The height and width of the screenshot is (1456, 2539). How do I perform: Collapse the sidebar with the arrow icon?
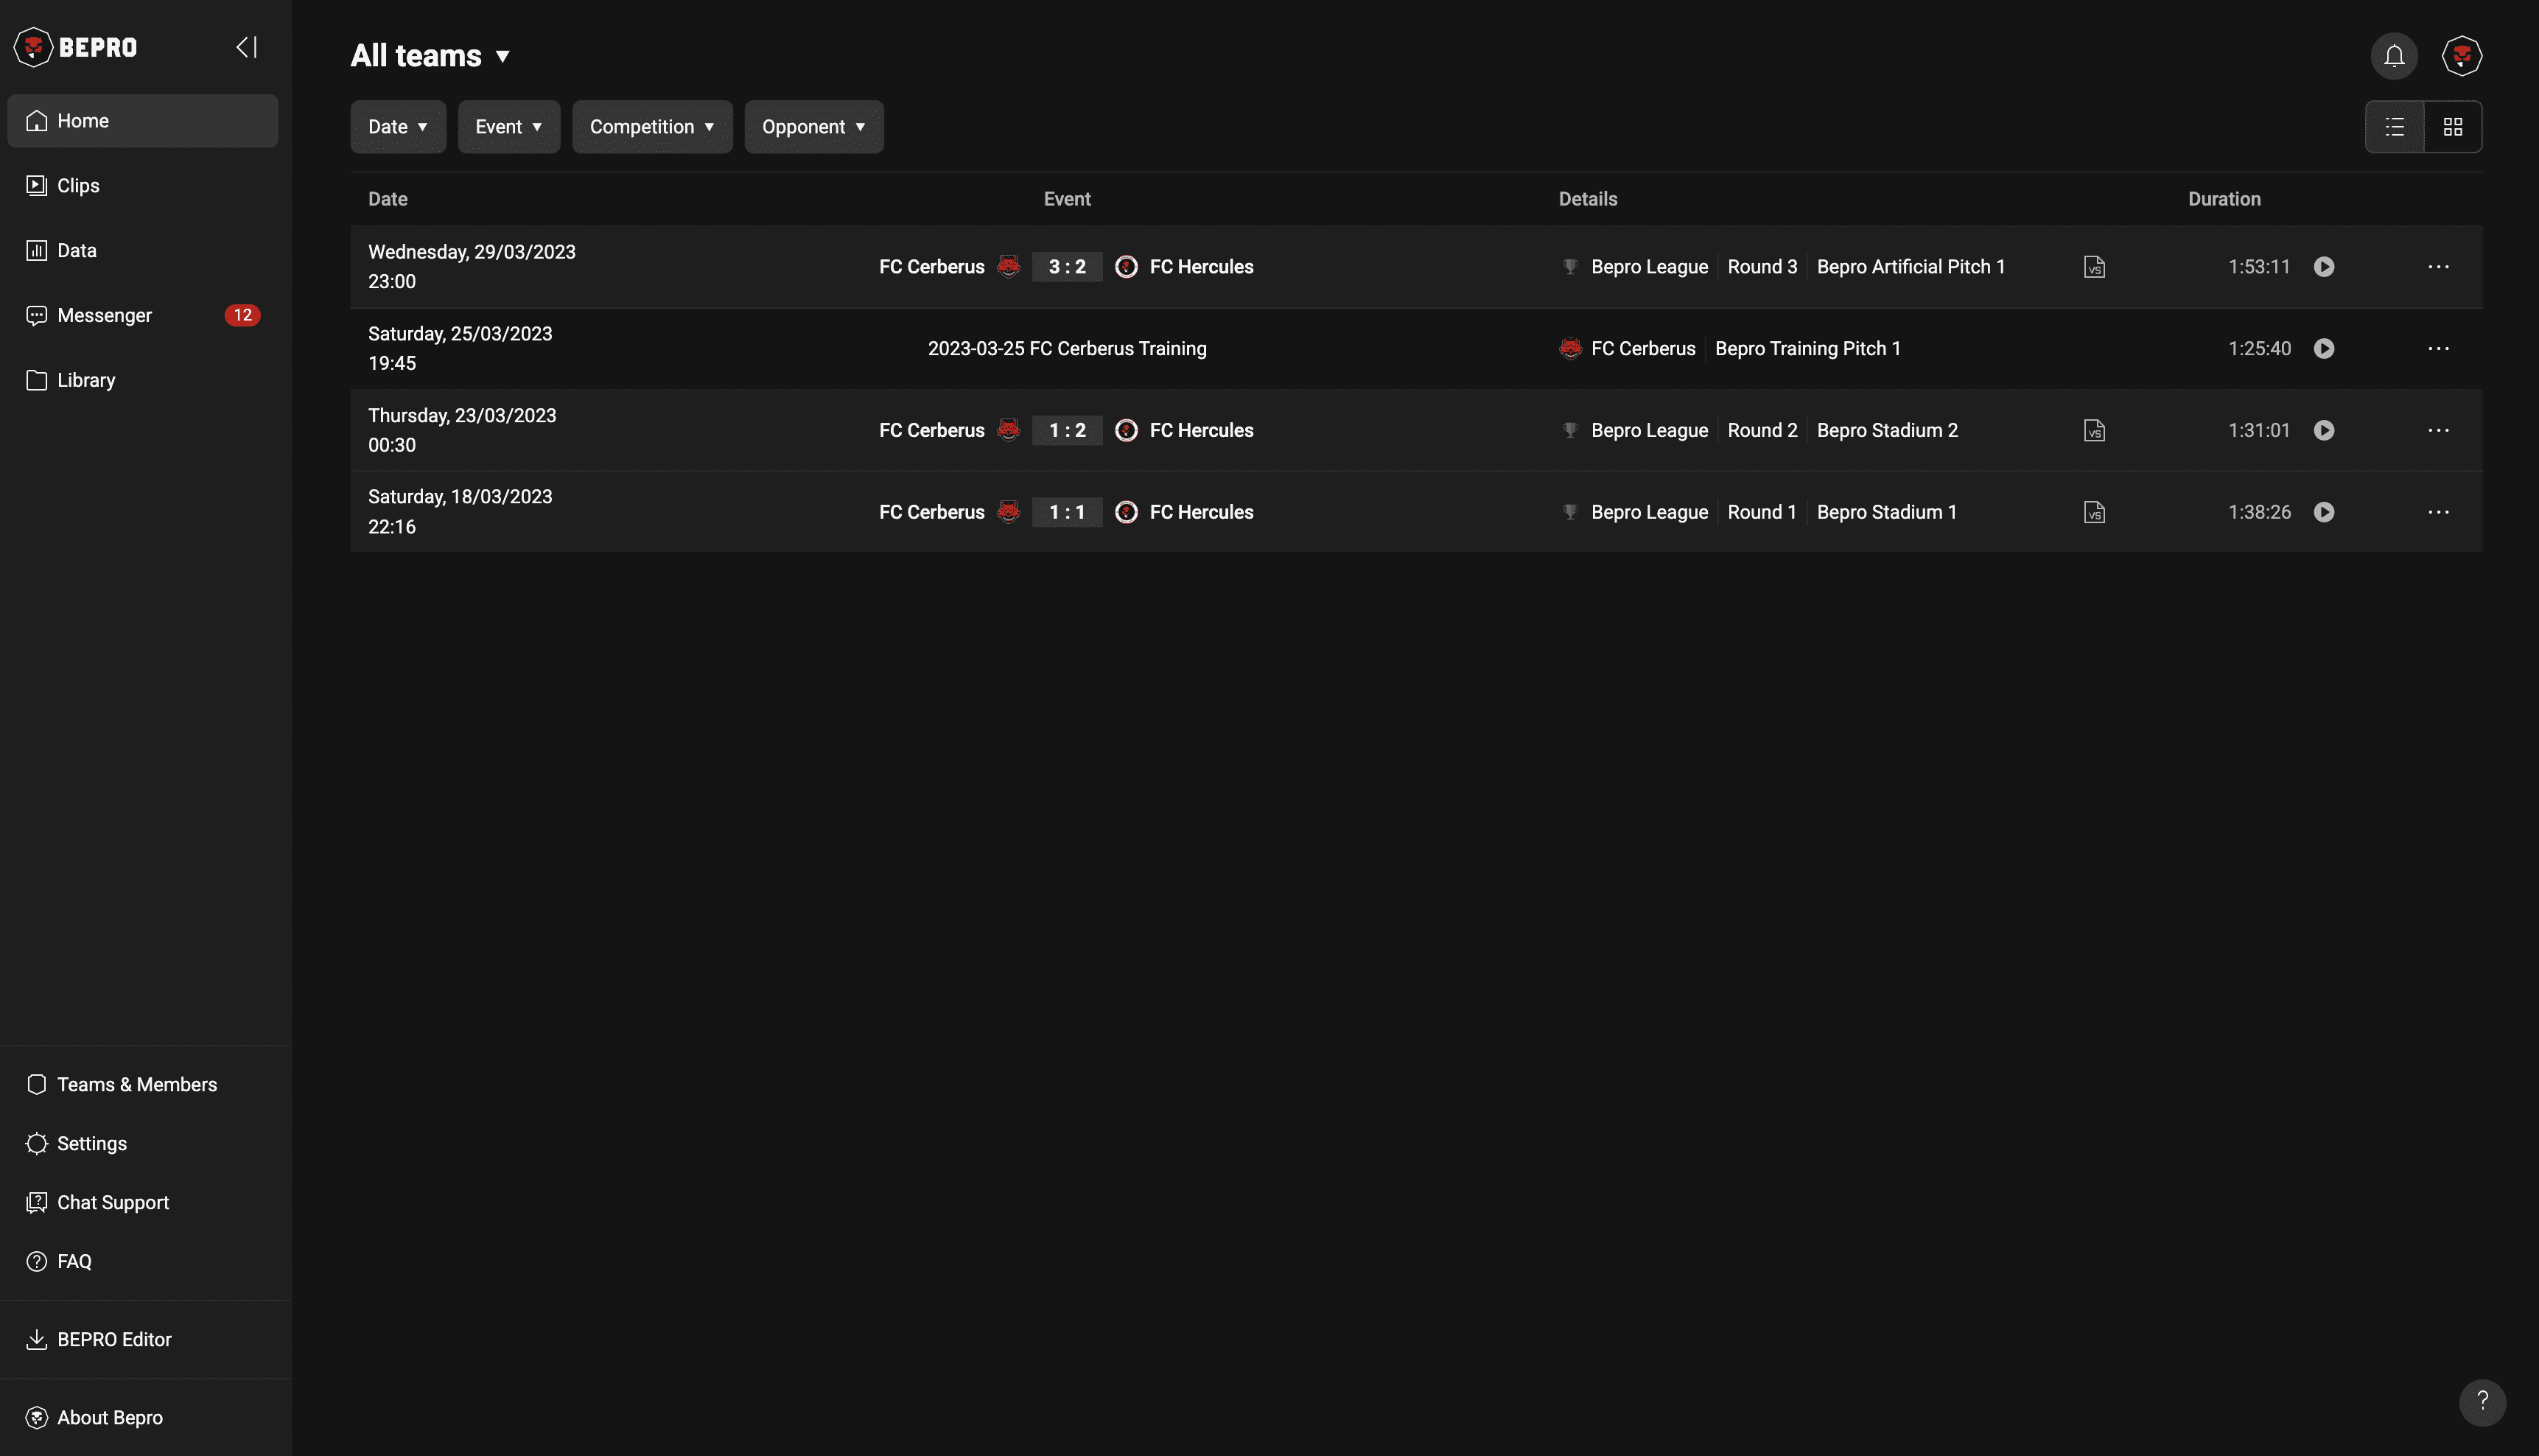pos(246,47)
